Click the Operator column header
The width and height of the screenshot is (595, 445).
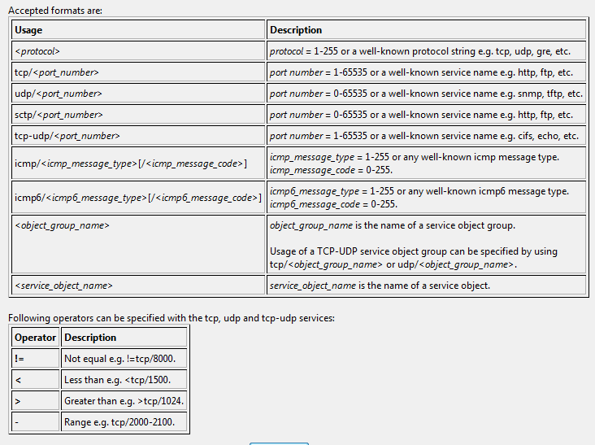tap(36, 338)
